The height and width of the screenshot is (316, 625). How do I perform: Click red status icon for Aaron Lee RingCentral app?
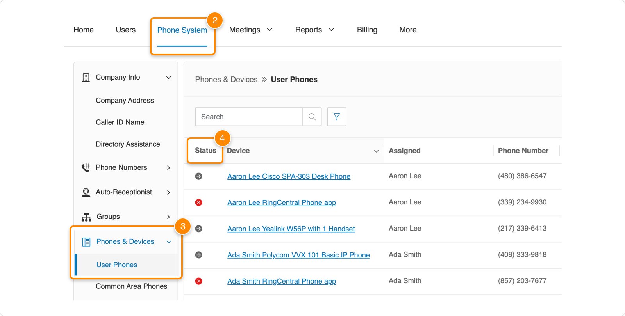[199, 202]
